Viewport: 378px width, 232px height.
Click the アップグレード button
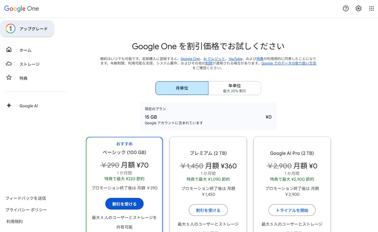pos(27,29)
